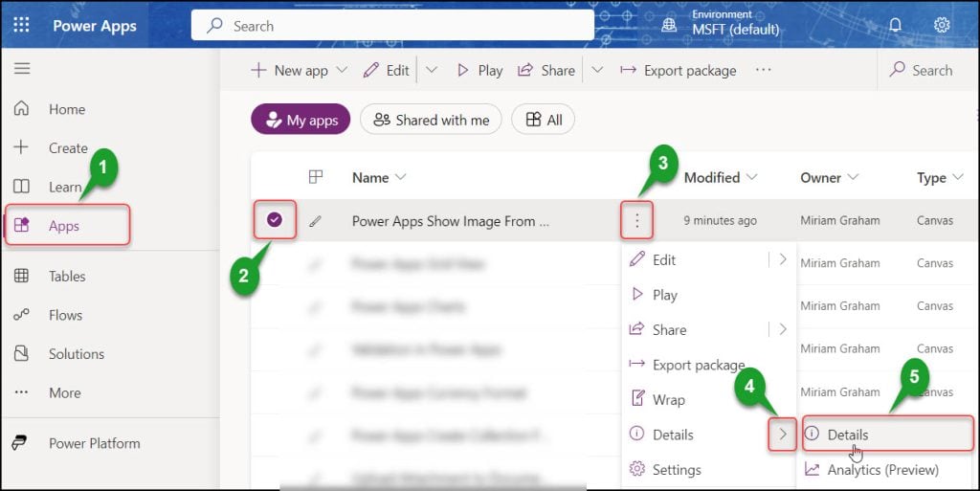Expand the Details submenu chevron
Screen dimensions: 980x491
[783, 435]
